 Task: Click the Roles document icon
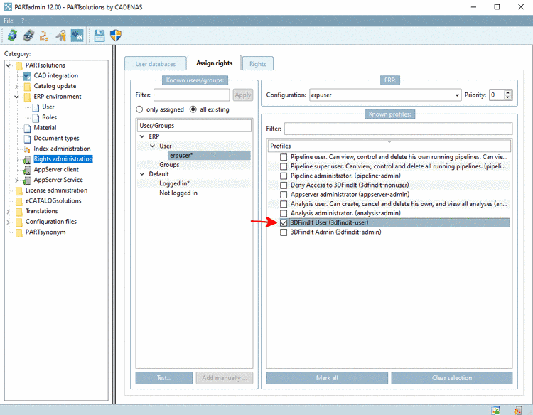click(x=36, y=117)
